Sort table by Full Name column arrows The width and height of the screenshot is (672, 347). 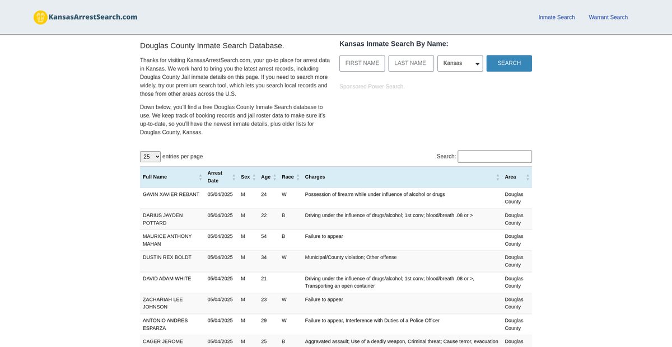pos(200,177)
